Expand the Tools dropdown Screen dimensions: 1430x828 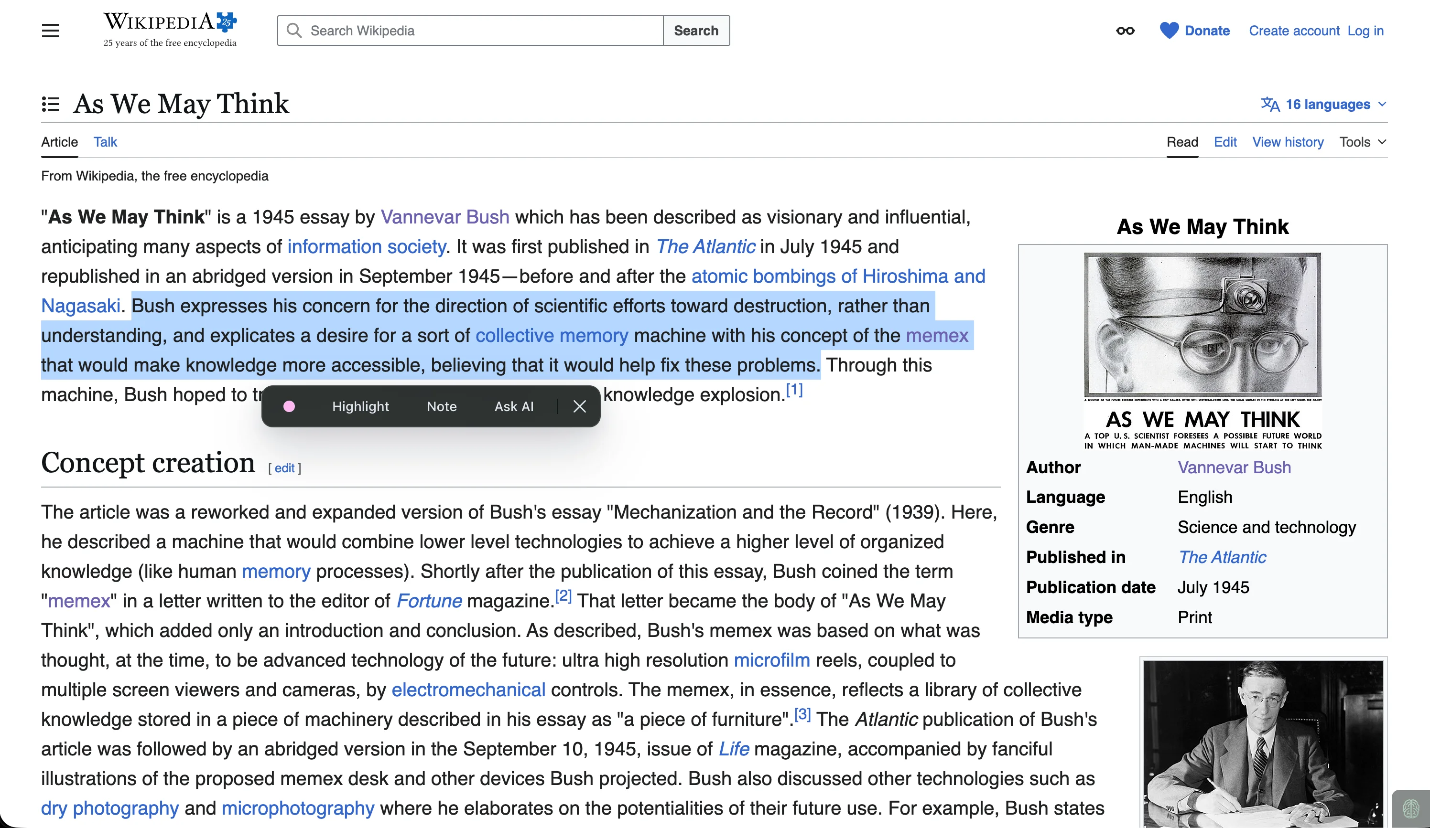[x=1363, y=142]
